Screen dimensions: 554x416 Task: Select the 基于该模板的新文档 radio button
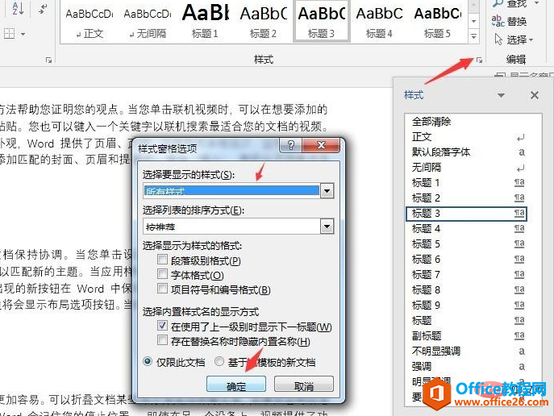(x=219, y=361)
